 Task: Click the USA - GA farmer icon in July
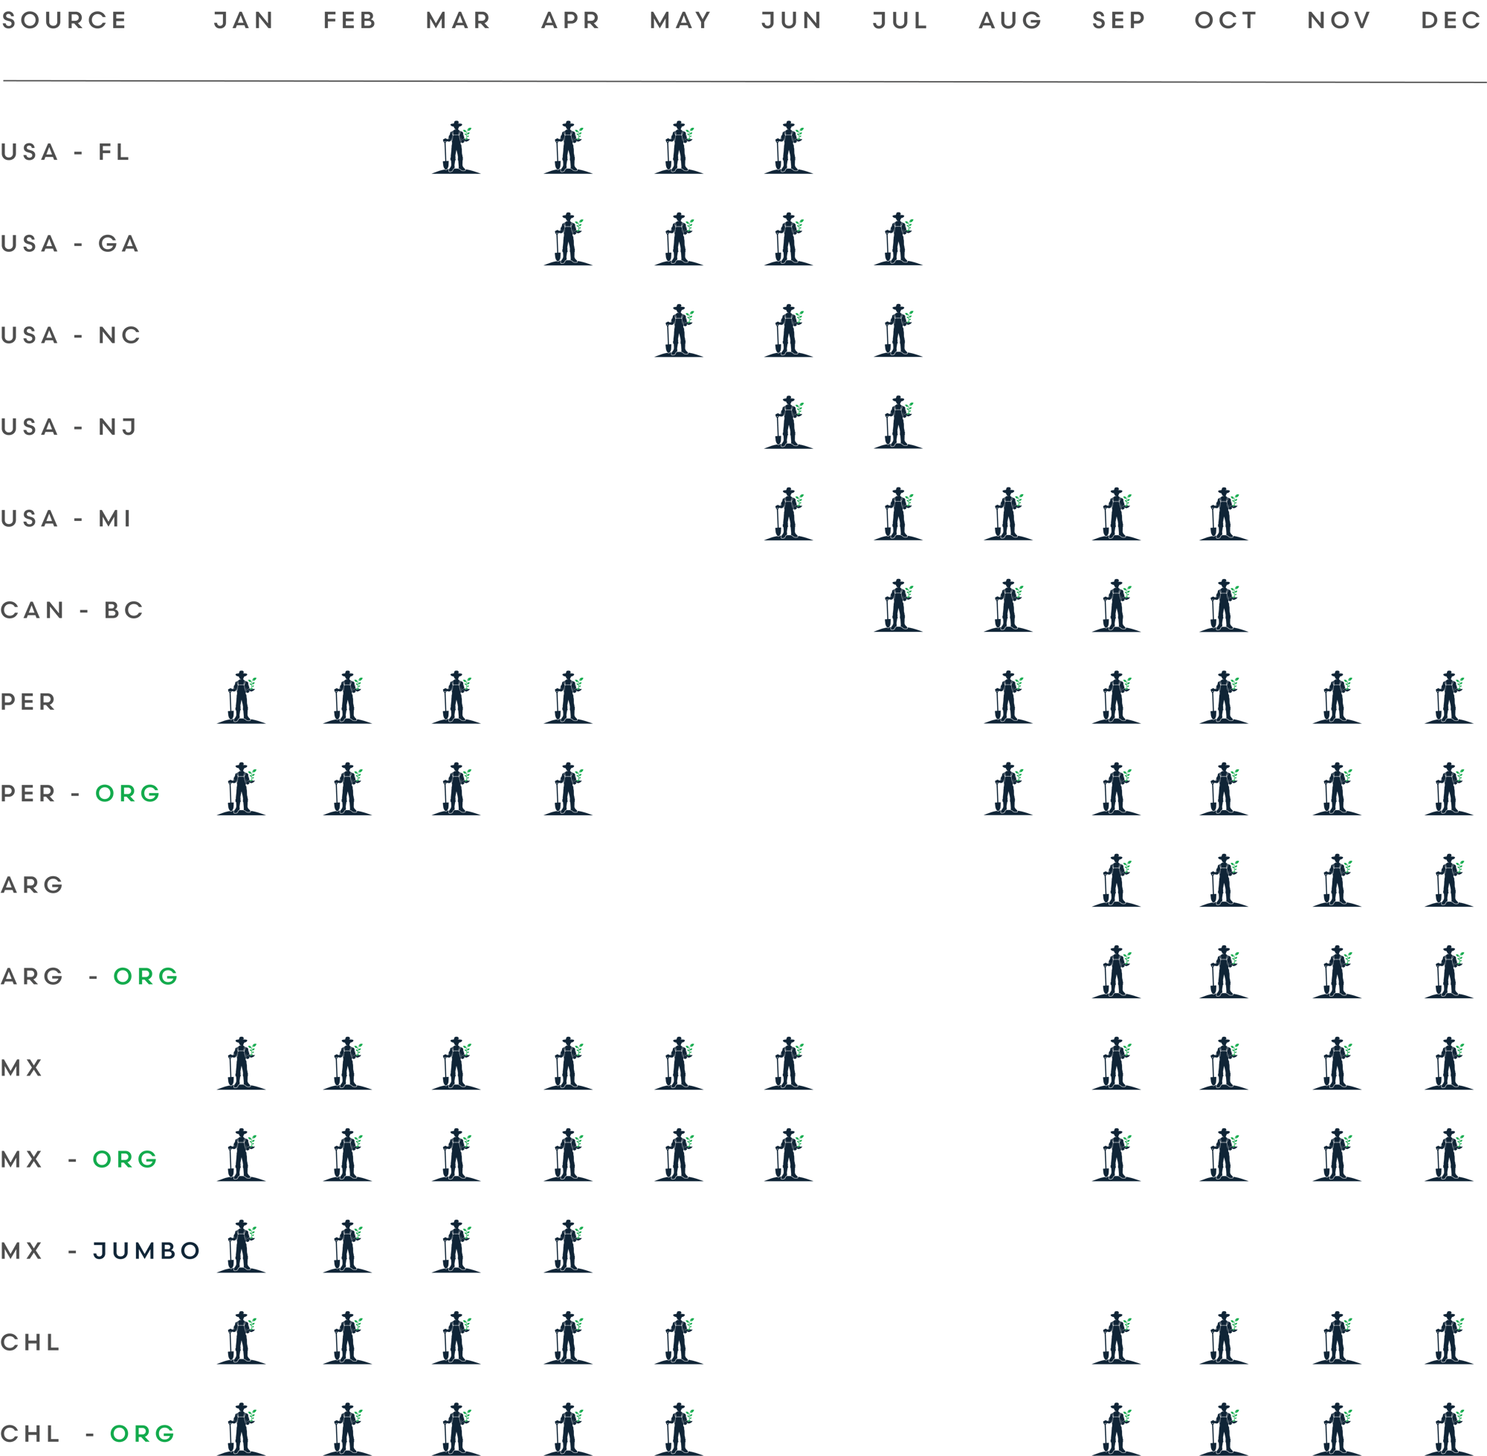pyautogui.click(x=898, y=239)
